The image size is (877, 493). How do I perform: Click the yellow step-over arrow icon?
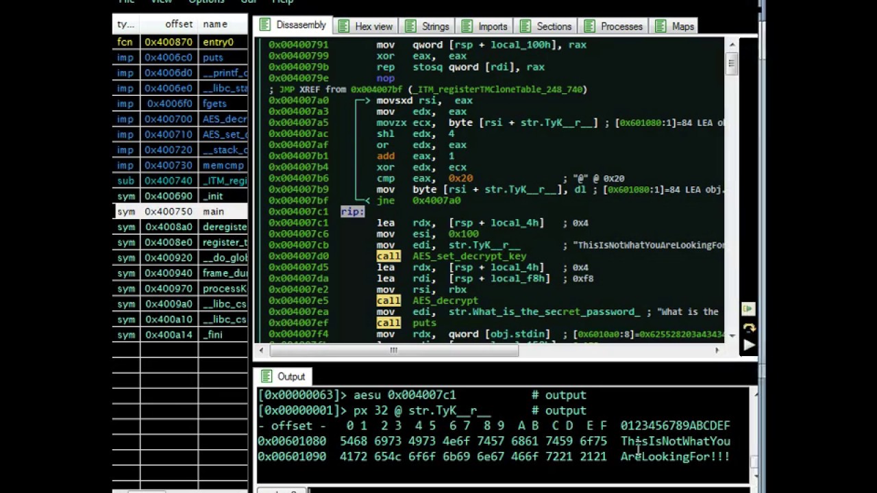(748, 328)
